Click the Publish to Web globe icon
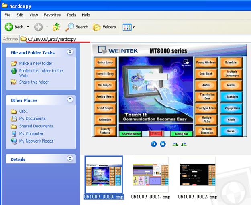Viewport: 251px width, 205px height. coord(14,71)
